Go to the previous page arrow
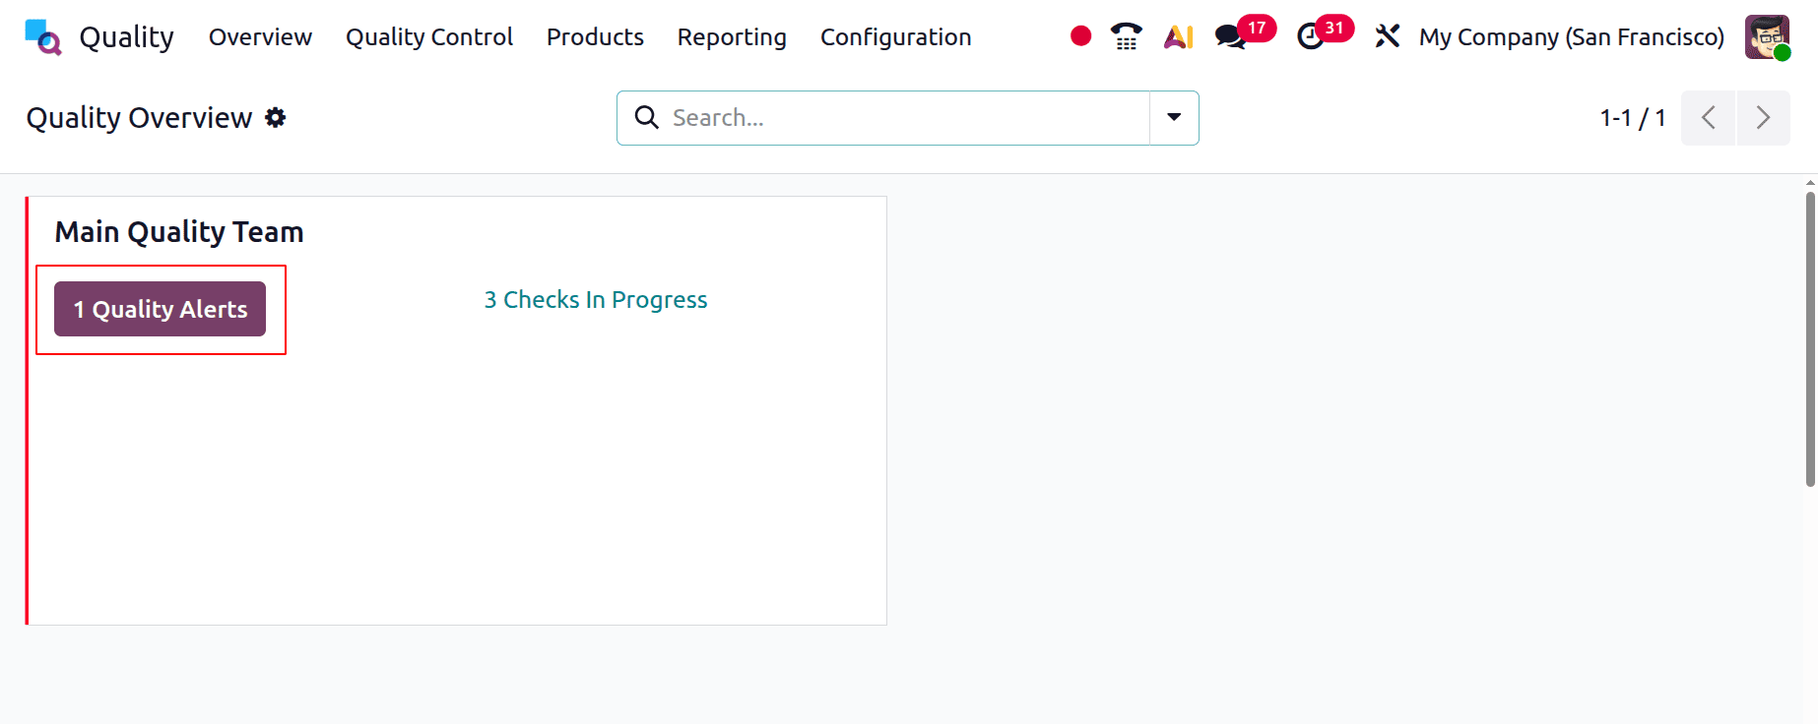 coord(1708,118)
